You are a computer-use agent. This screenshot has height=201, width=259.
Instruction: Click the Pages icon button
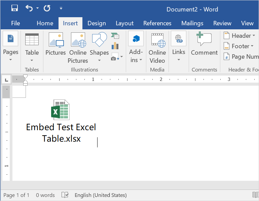pyautogui.click(x=10, y=38)
